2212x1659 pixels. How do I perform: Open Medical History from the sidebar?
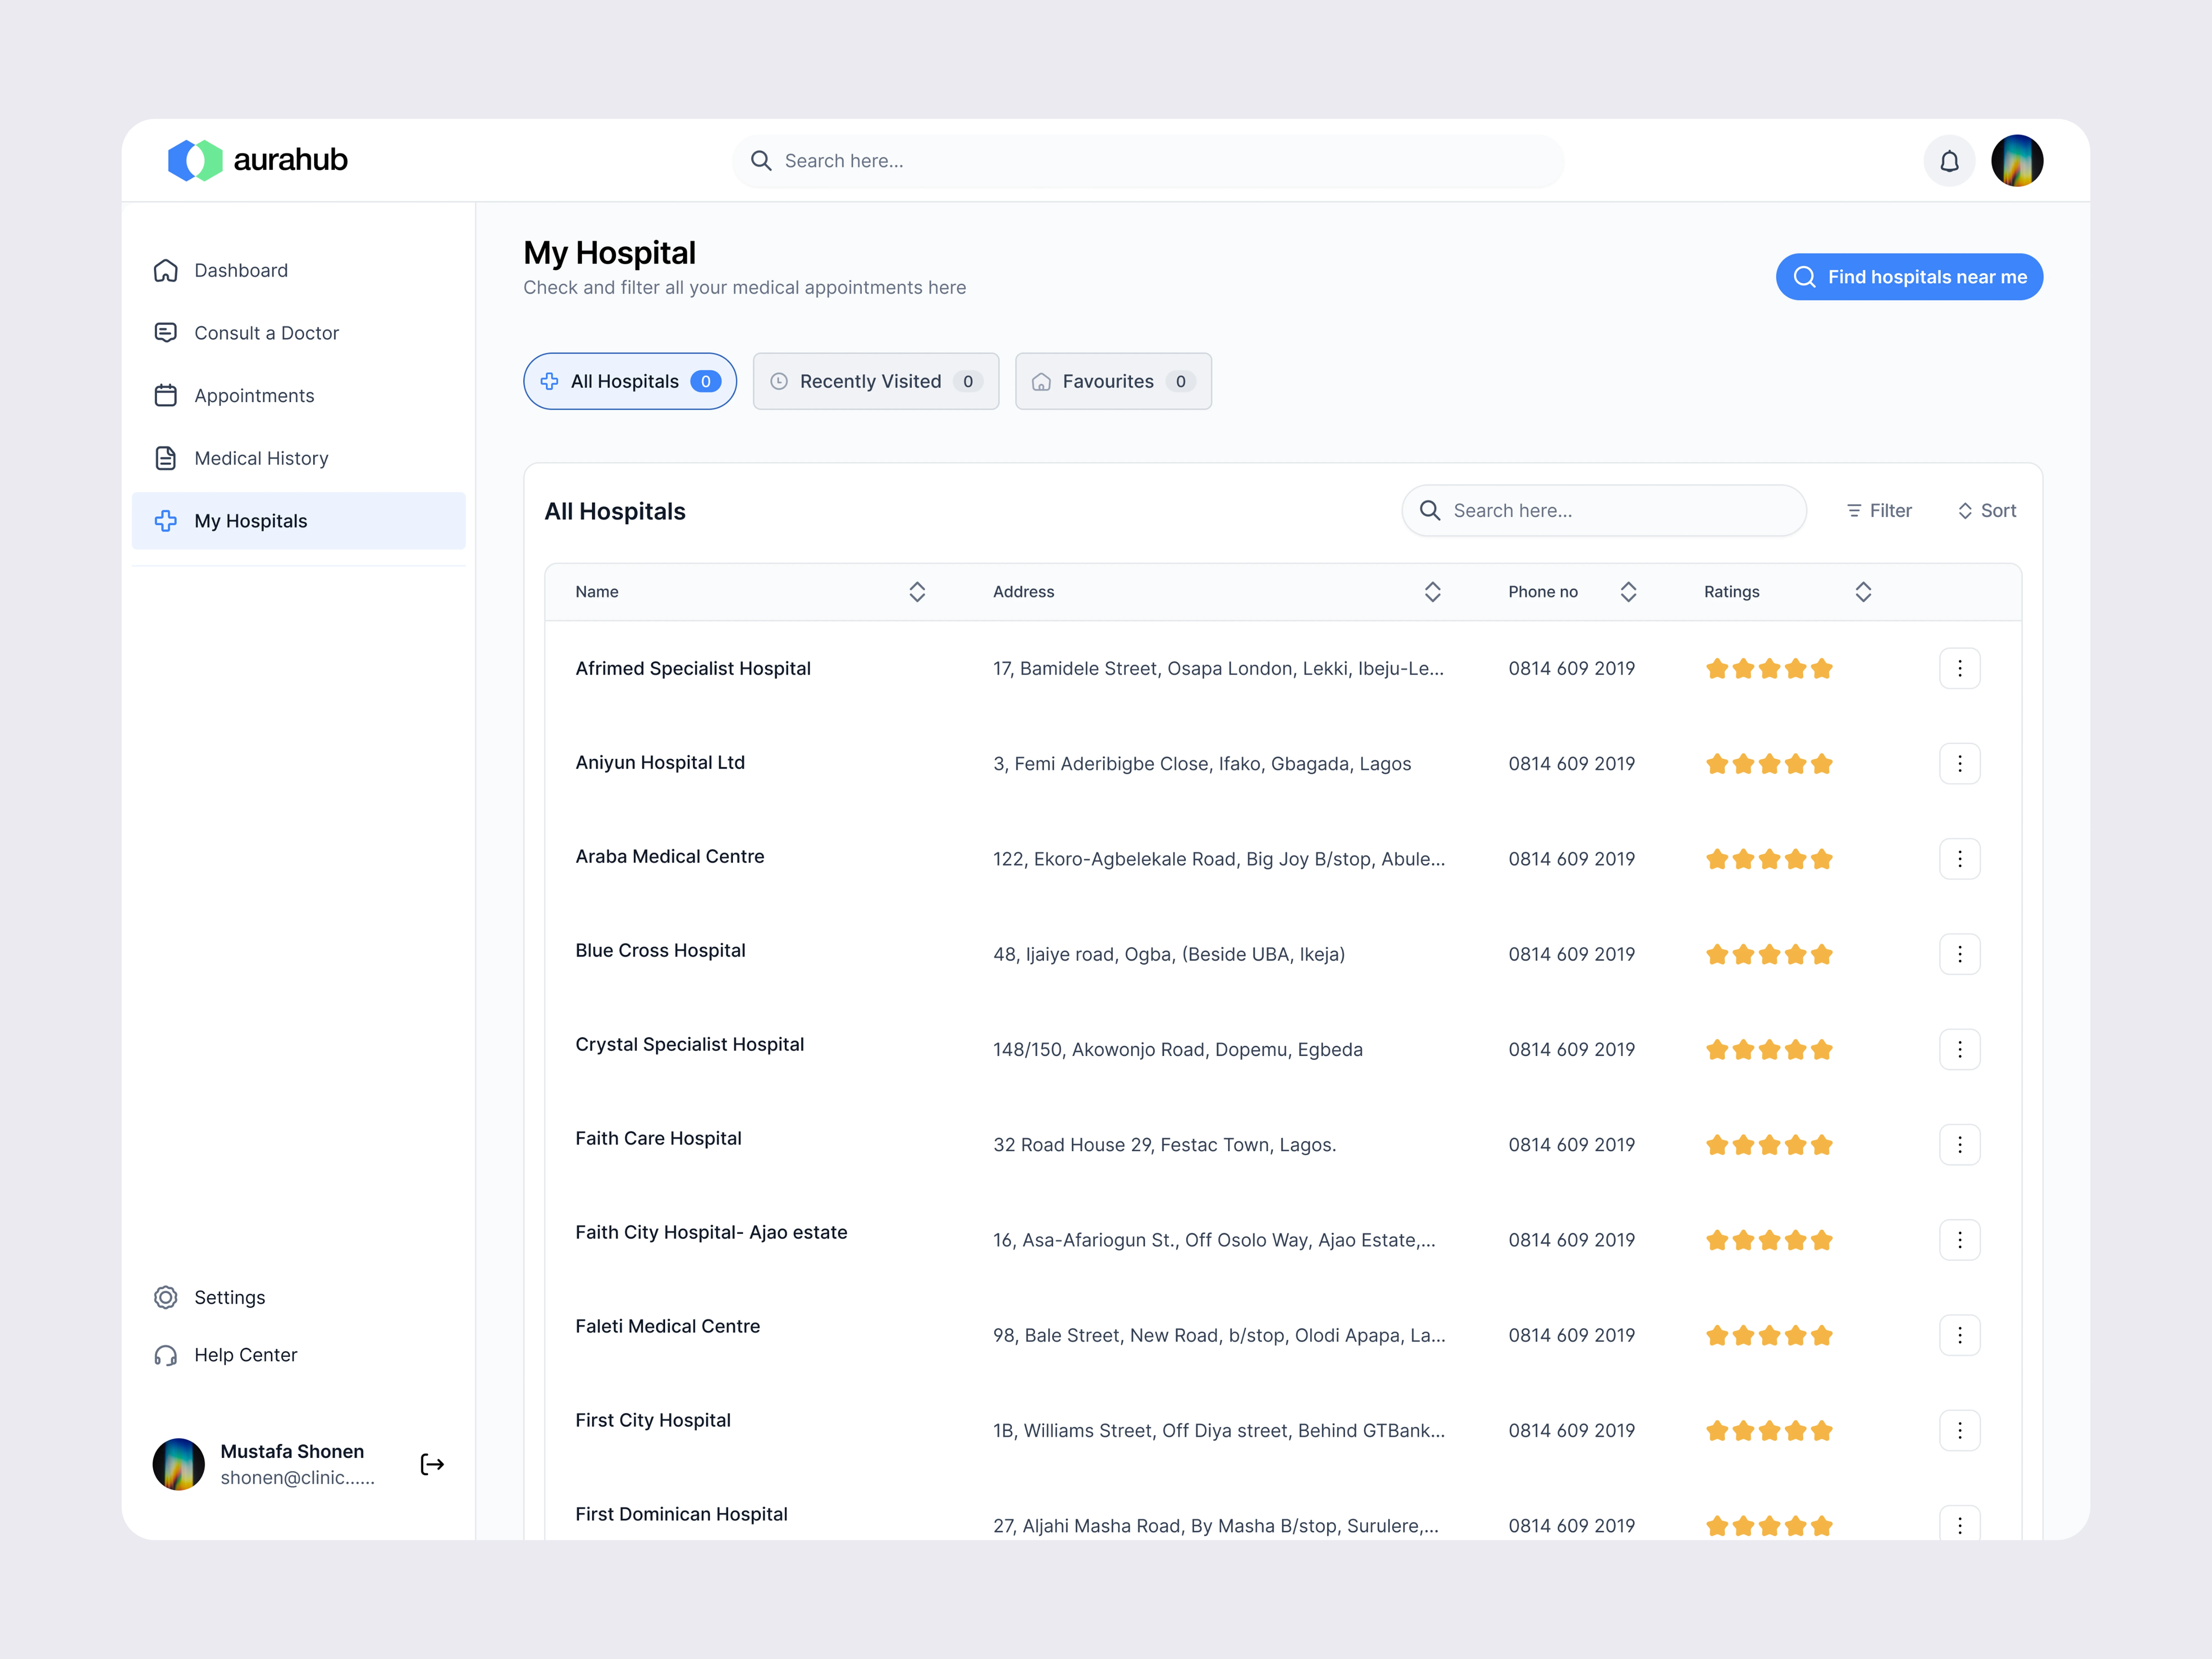[x=261, y=458]
